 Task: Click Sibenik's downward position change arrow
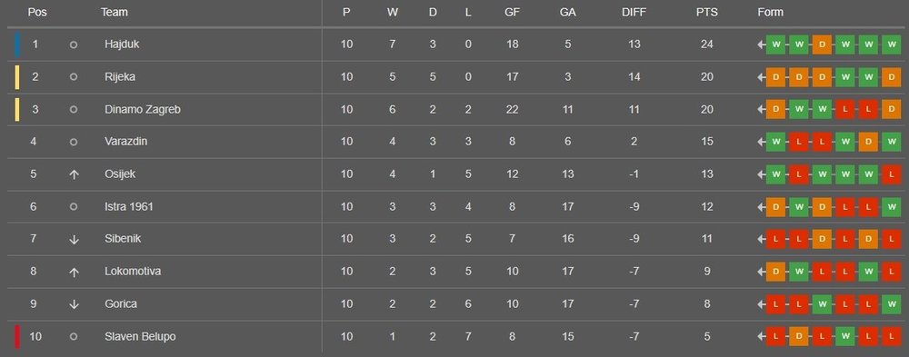(74, 239)
